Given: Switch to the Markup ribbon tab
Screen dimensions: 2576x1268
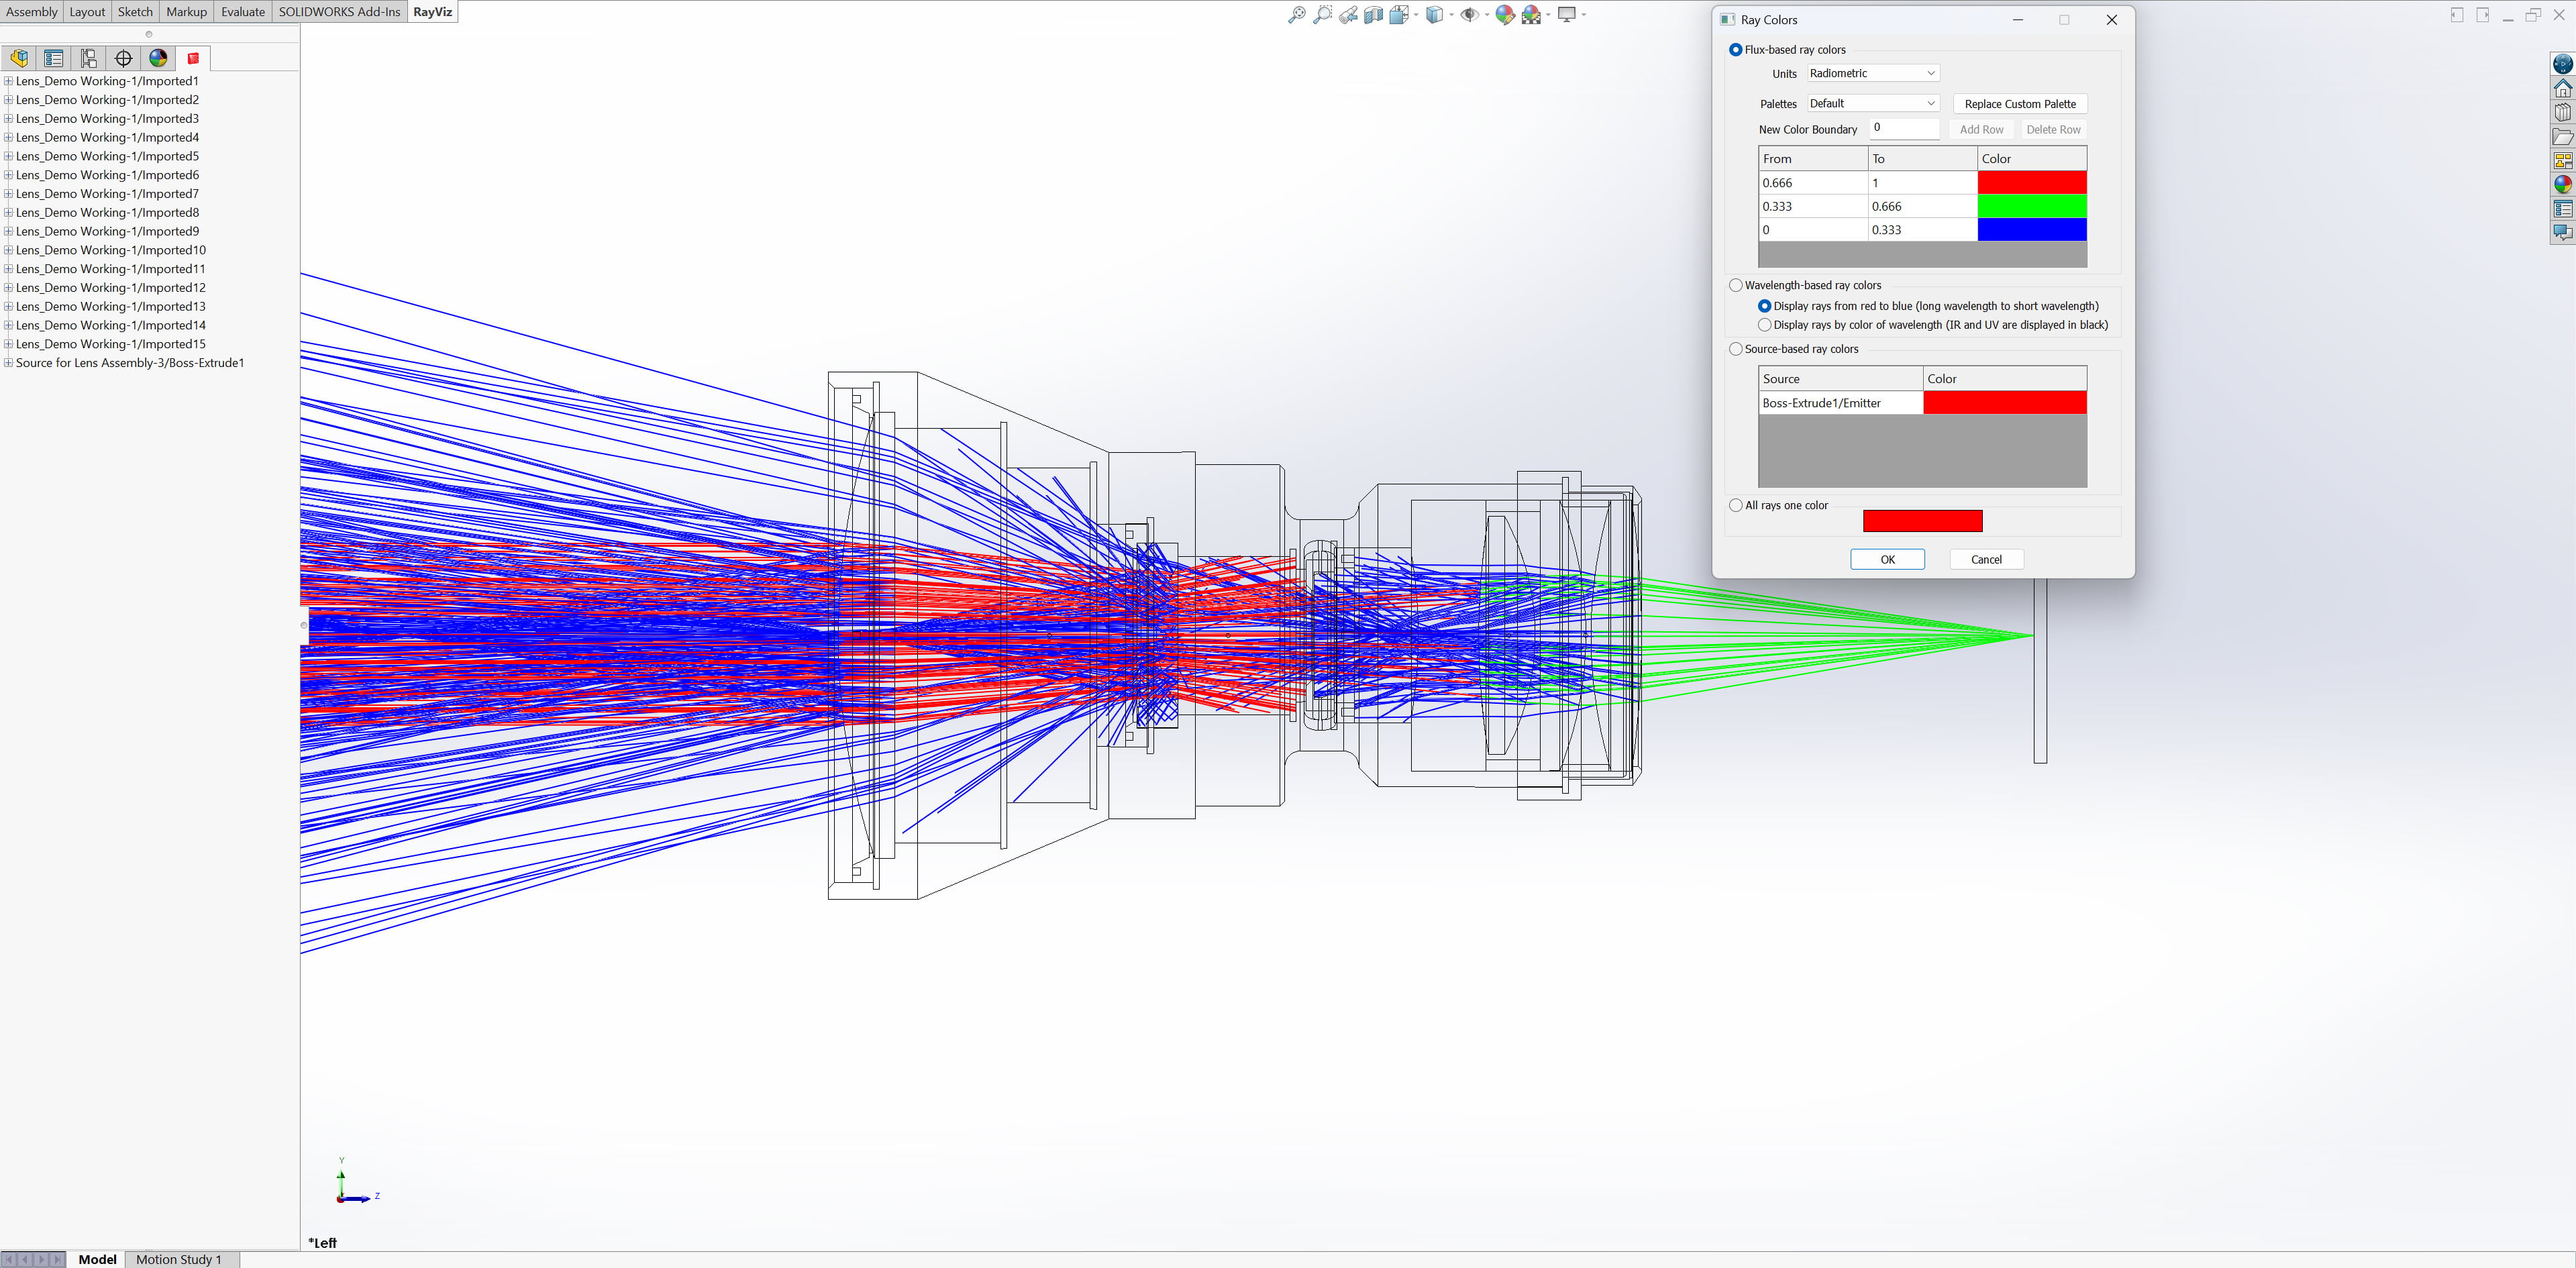Looking at the screenshot, I should (x=186, y=12).
